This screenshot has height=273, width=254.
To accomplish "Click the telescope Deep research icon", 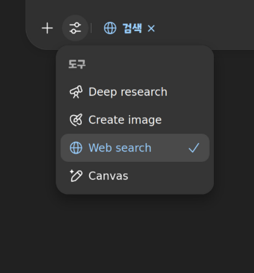I will point(76,92).
